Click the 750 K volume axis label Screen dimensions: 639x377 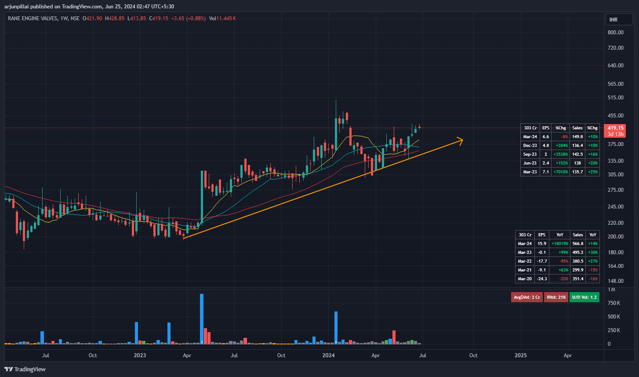(x=614, y=303)
